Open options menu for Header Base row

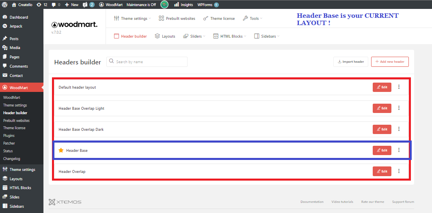(399, 150)
